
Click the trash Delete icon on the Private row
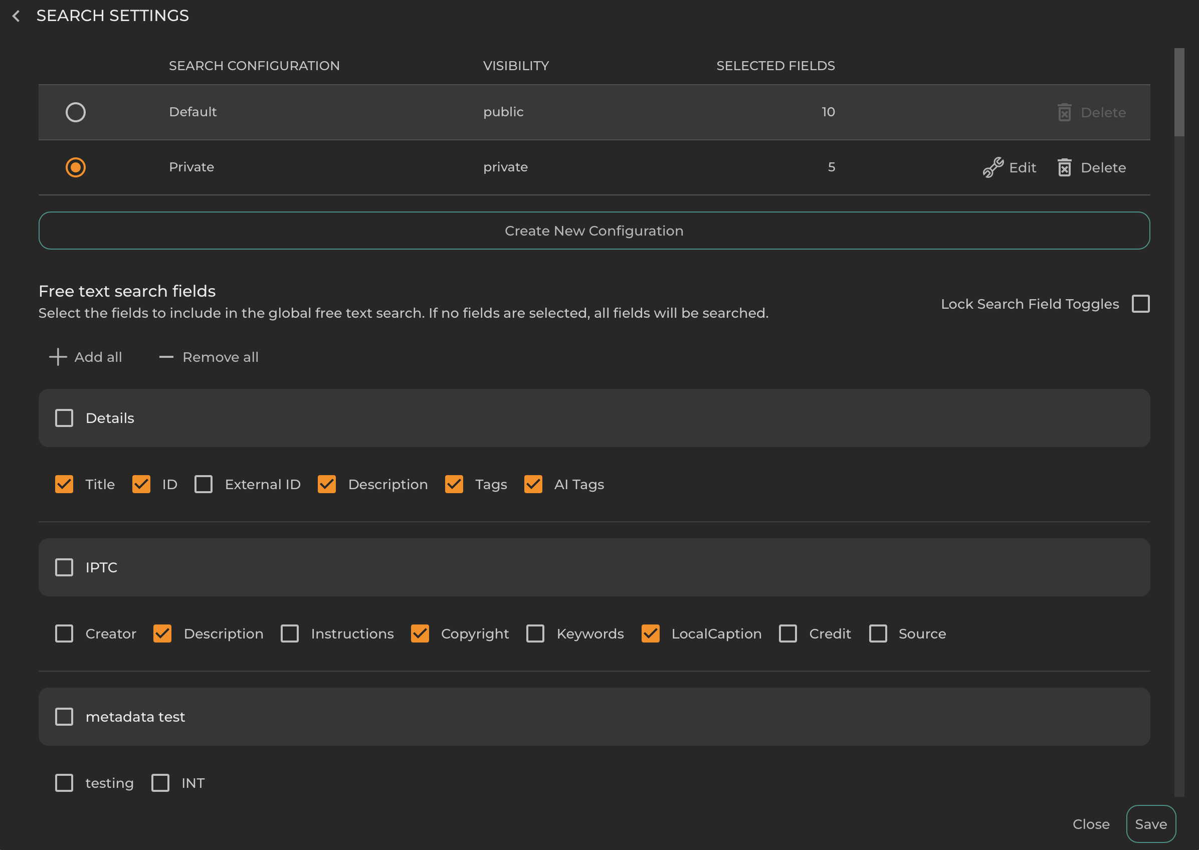click(x=1065, y=167)
